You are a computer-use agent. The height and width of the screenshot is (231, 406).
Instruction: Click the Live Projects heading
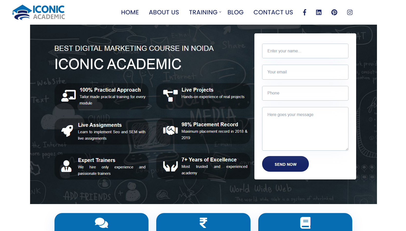tap(197, 90)
